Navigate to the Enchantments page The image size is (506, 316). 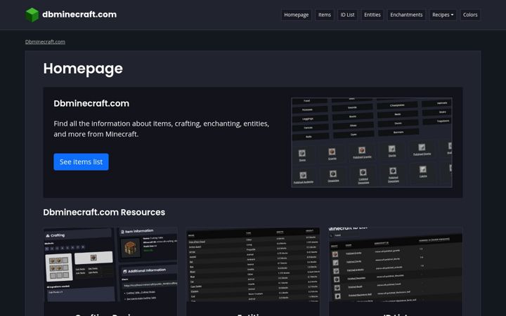pos(406,15)
